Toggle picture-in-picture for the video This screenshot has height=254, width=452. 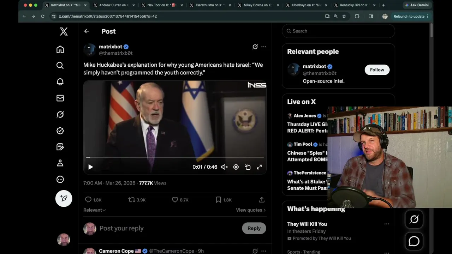tap(248, 167)
